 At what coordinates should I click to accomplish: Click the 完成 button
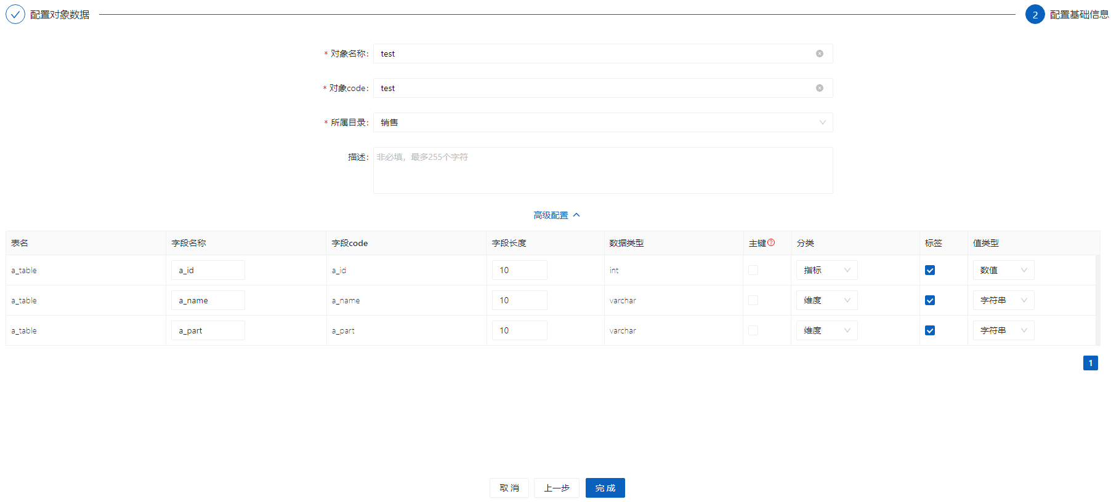click(x=605, y=488)
